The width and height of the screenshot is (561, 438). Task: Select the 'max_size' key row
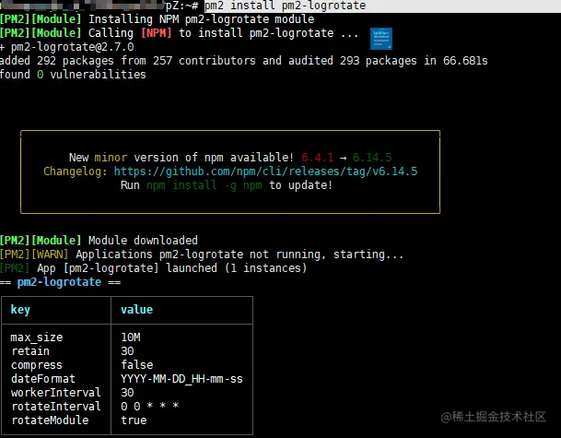(37, 337)
